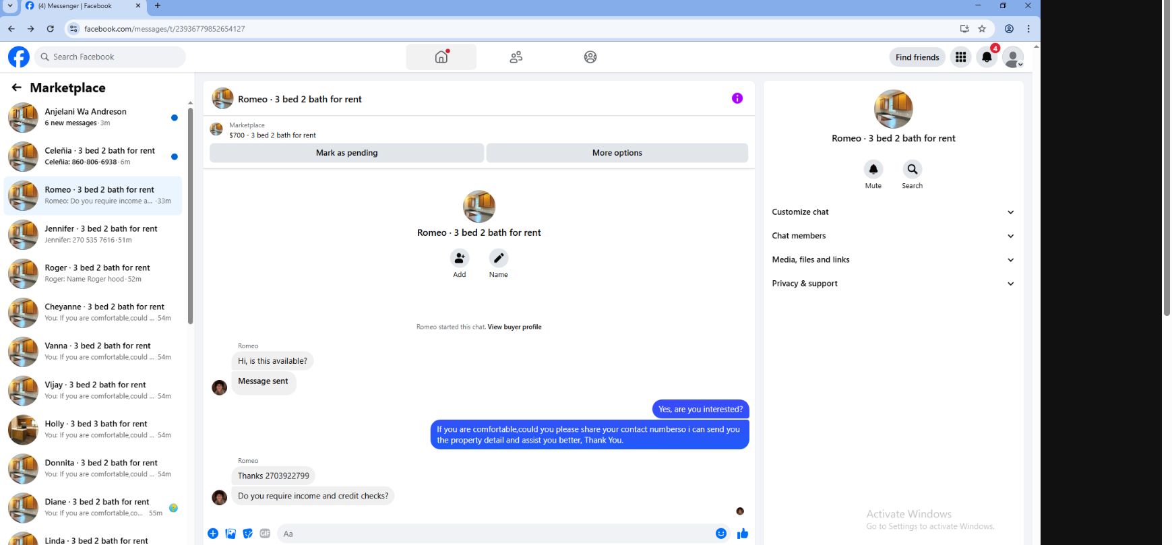Open the Holly 3 bed 3 bath conversation

[93, 430]
